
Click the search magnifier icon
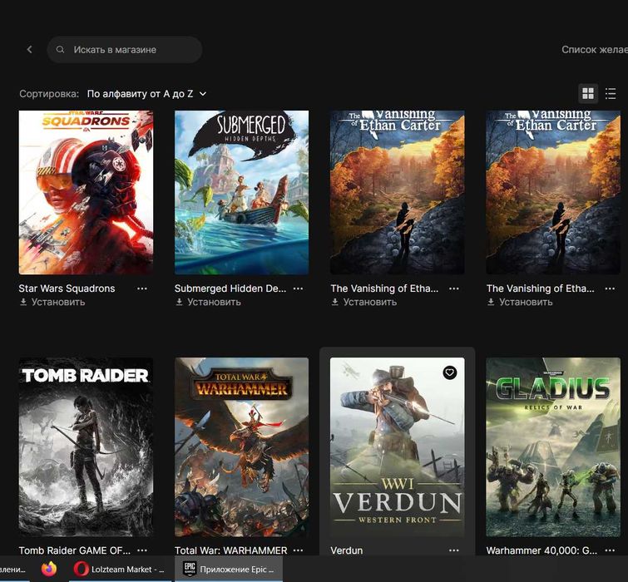(60, 50)
